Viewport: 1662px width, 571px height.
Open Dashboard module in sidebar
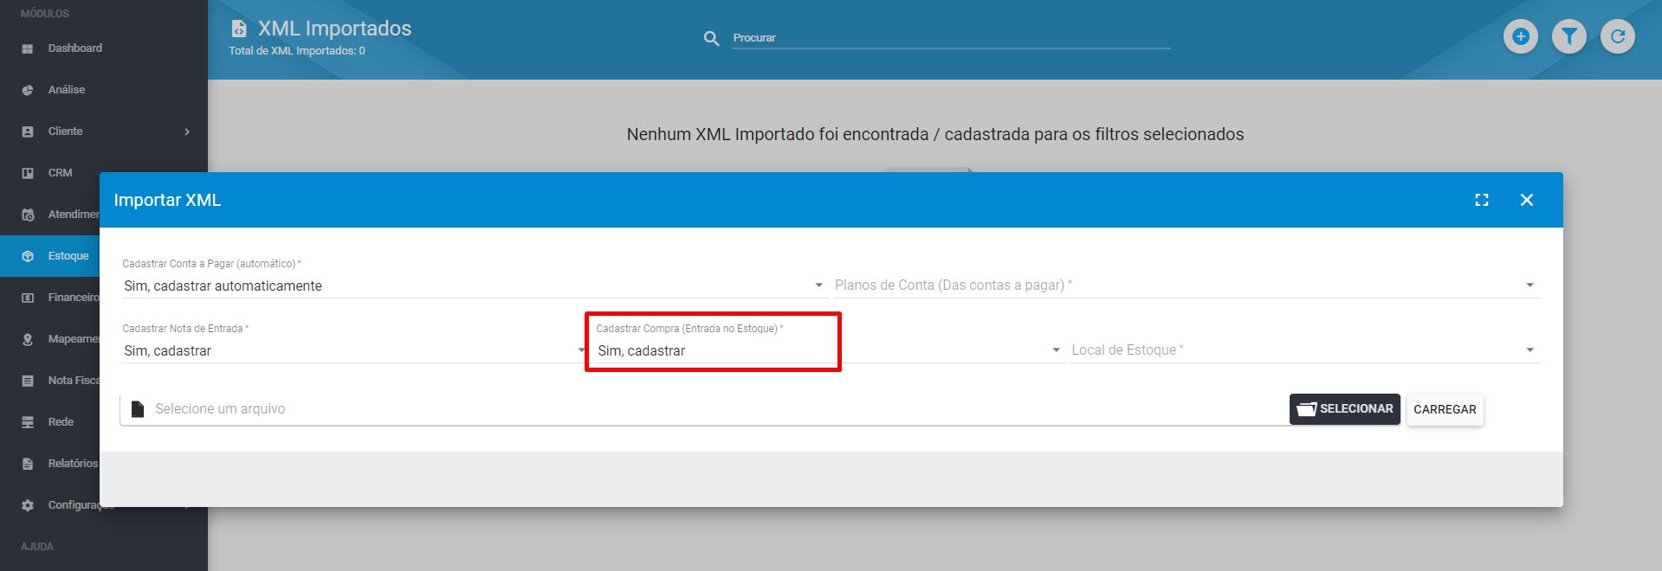click(104, 48)
